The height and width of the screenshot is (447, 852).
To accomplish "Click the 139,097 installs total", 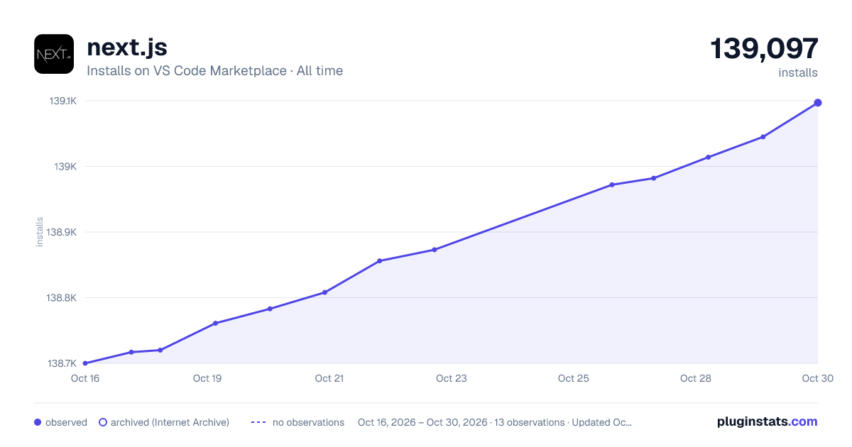I will (764, 49).
